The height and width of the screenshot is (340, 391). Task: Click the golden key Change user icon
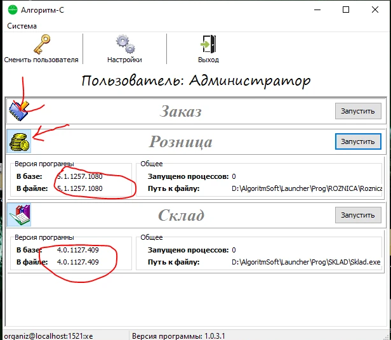[42, 44]
